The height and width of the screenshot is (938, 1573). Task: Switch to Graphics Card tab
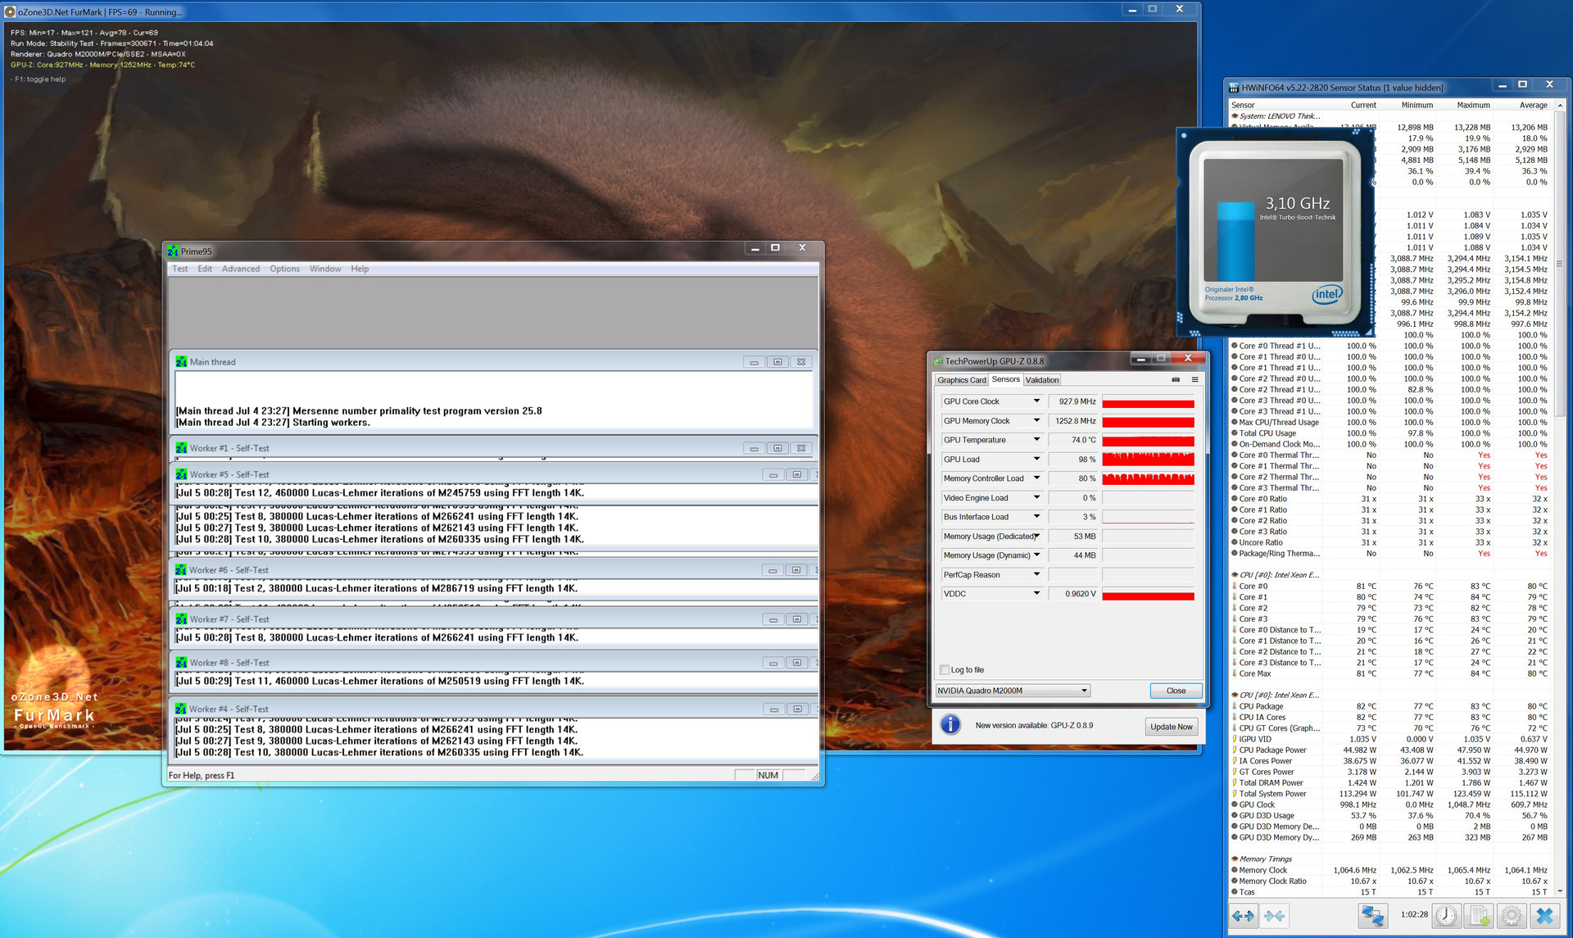[961, 380]
